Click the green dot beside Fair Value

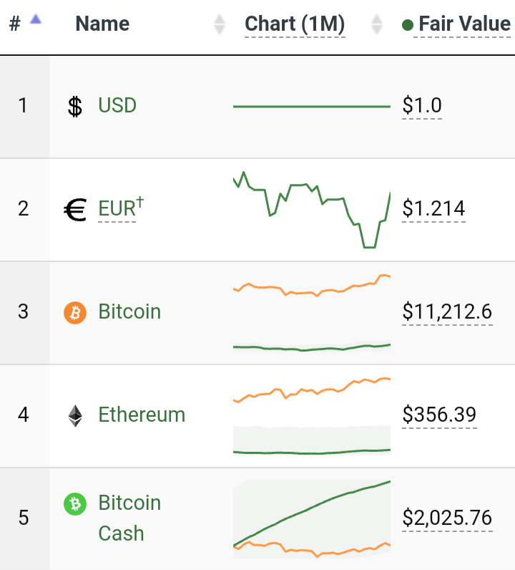(x=408, y=25)
